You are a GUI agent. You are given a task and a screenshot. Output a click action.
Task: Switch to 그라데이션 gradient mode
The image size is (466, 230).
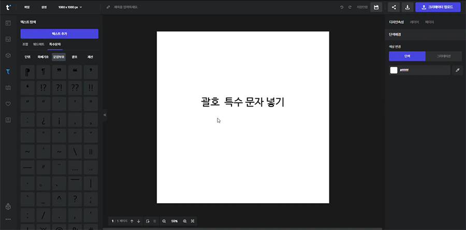444,56
